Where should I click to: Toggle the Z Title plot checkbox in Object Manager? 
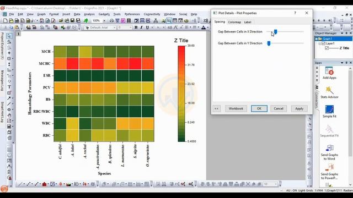[x=327, y=48]
